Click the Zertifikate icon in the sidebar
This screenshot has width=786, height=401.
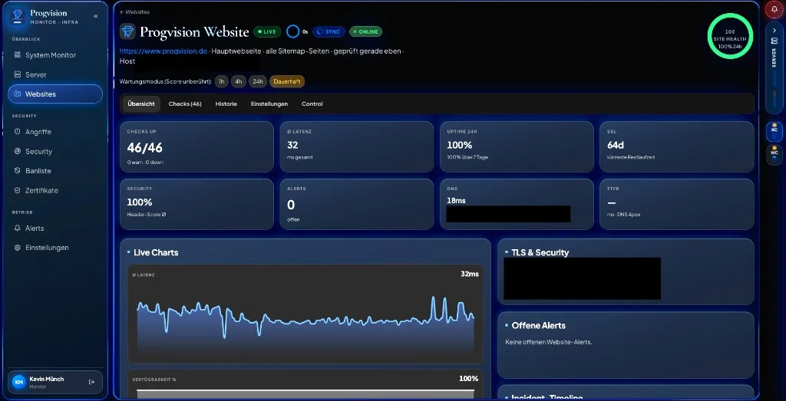tap(18, 190)
